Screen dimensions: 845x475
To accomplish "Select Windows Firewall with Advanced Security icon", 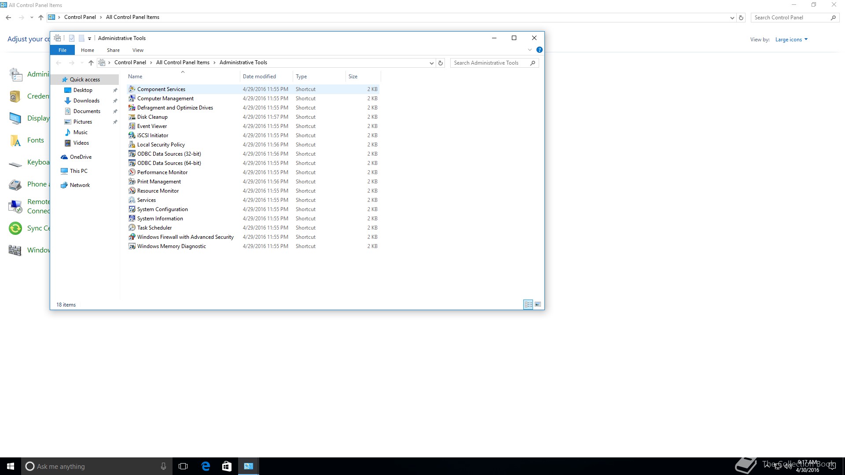I will click(x=132, y=237).
